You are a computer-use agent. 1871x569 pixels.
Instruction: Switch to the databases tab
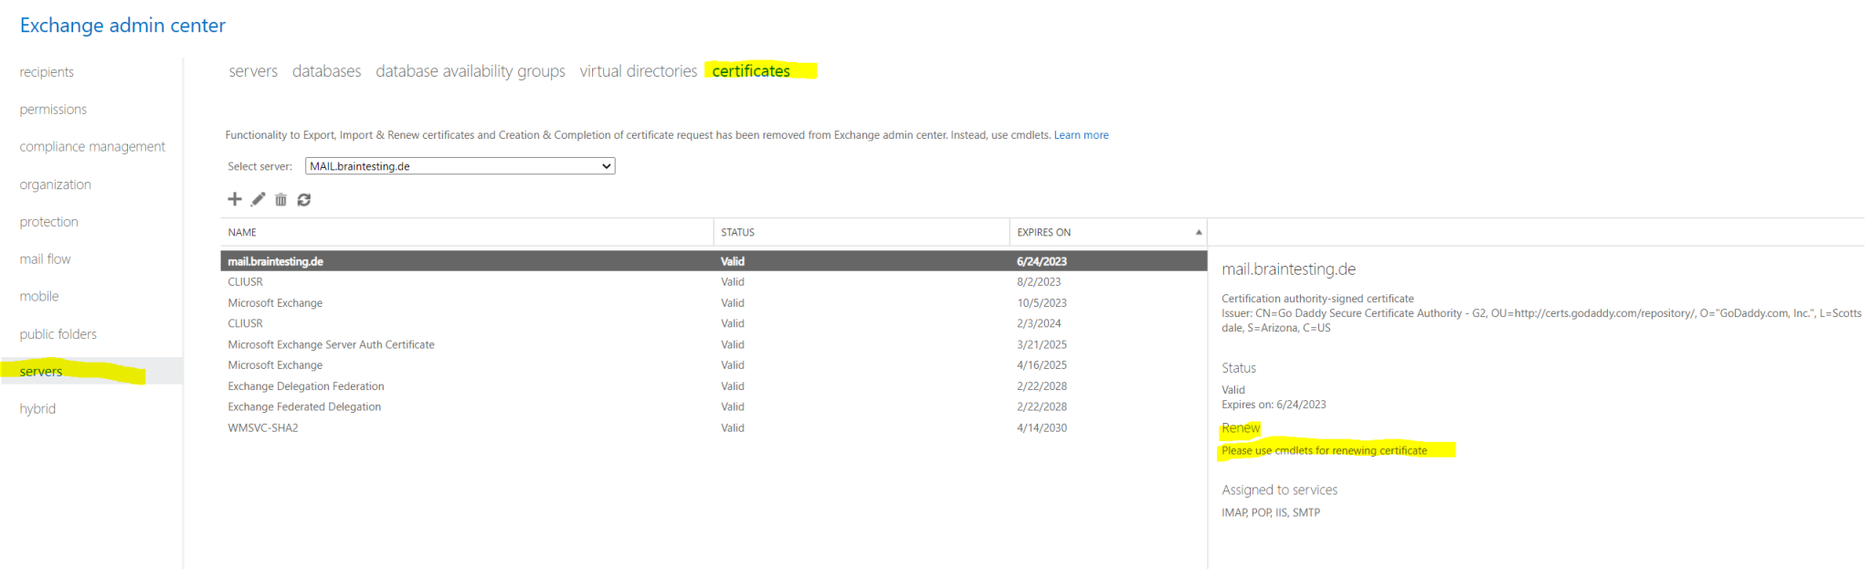(x=326, y=71)
